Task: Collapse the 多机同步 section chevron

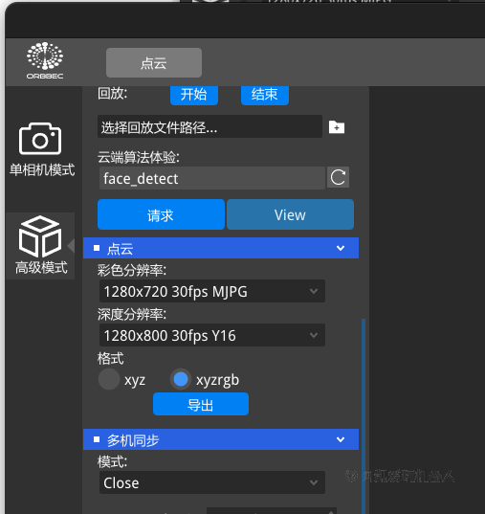Action: click(x=341, y=439)
